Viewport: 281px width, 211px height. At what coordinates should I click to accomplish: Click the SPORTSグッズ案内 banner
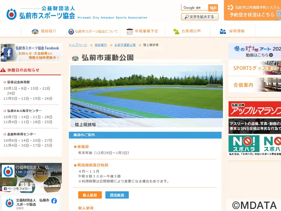pos(254,68)
